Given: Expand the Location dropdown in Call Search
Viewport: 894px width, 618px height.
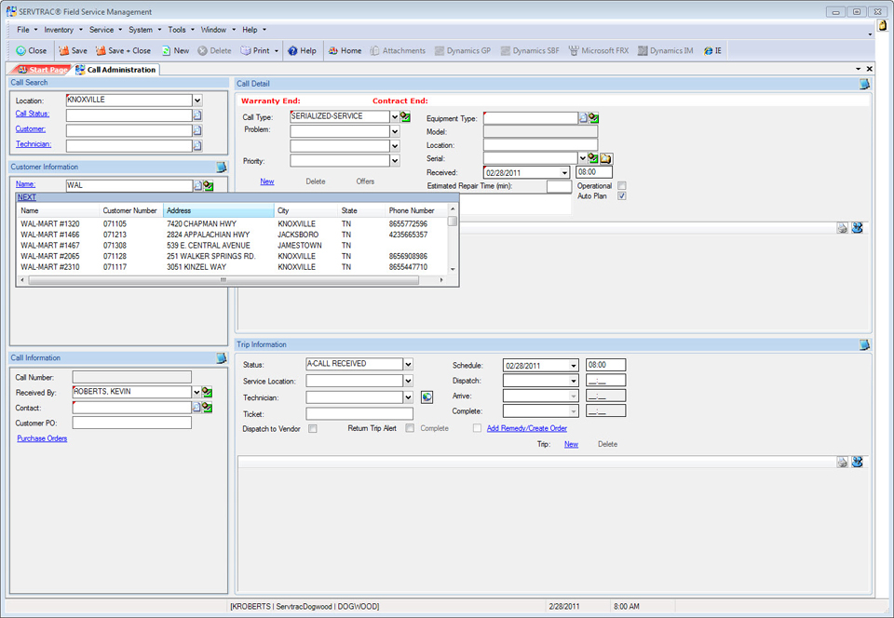Looking at the screenshot, I should (x=197, y=101).
